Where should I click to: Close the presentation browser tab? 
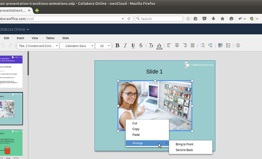tap(29, 10)
